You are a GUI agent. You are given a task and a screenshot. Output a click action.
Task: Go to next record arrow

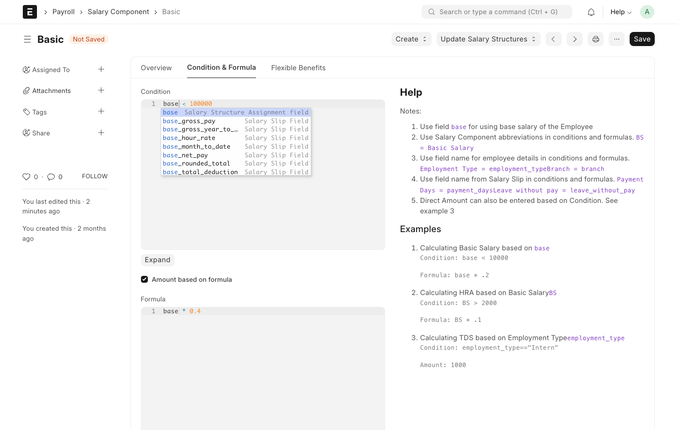coord(574,39)
